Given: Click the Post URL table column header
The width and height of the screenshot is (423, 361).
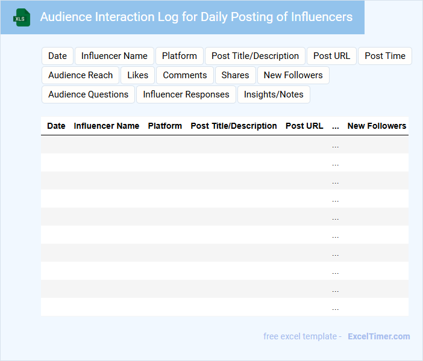Looking at the screenshot, I should coord(304,126).
